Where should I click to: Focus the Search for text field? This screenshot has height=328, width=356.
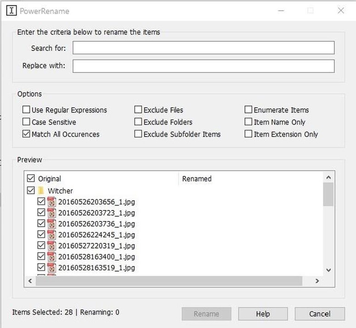[203, 48]
